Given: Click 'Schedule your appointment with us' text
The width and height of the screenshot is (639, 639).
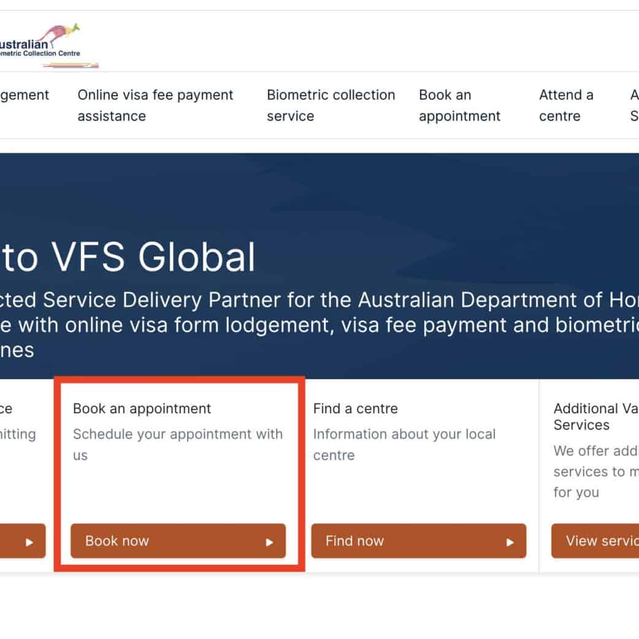Looking at the screenshot, I should 177,444.
